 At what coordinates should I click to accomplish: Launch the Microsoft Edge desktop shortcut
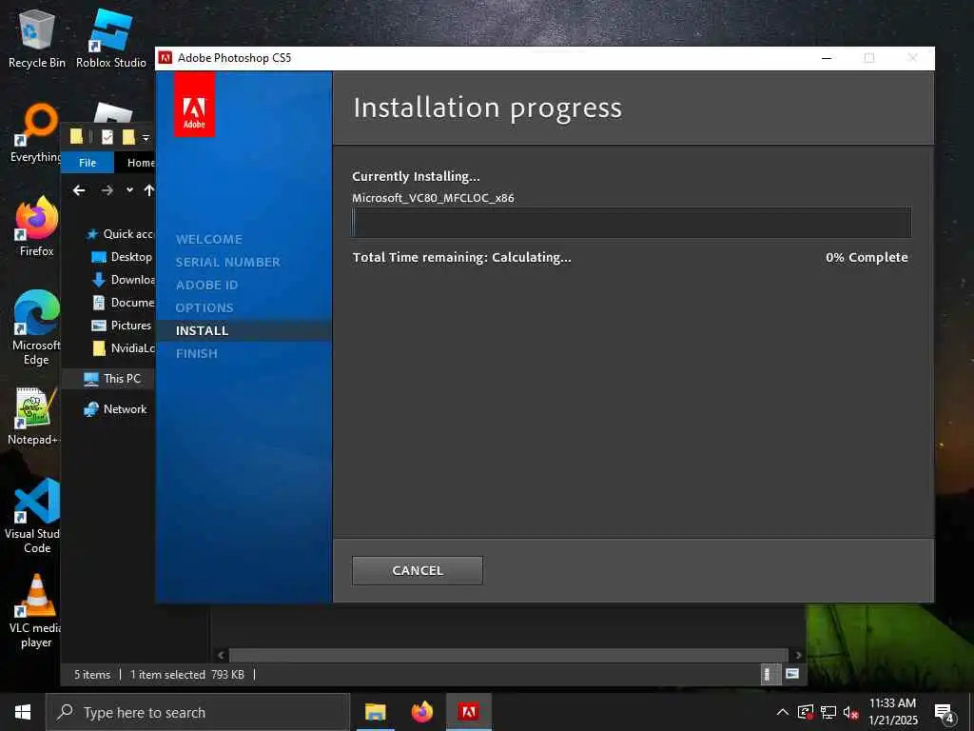click(37, 327)
